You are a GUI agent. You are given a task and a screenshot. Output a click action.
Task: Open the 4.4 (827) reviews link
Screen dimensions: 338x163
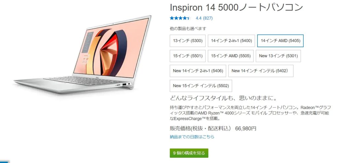204,18
